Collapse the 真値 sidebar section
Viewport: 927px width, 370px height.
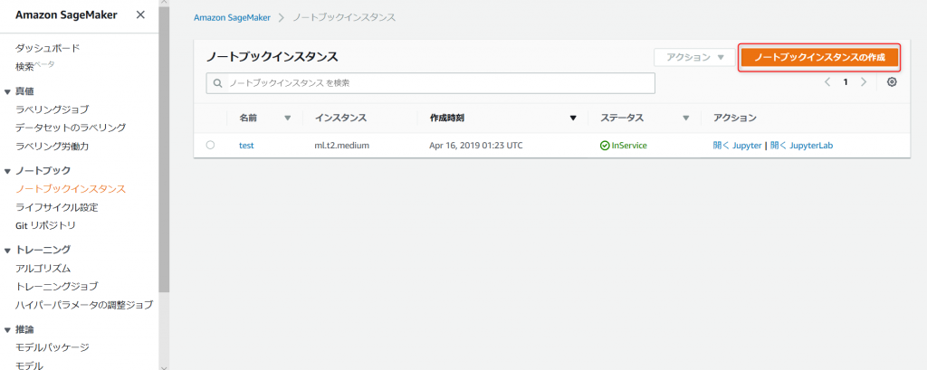[7, 91]
